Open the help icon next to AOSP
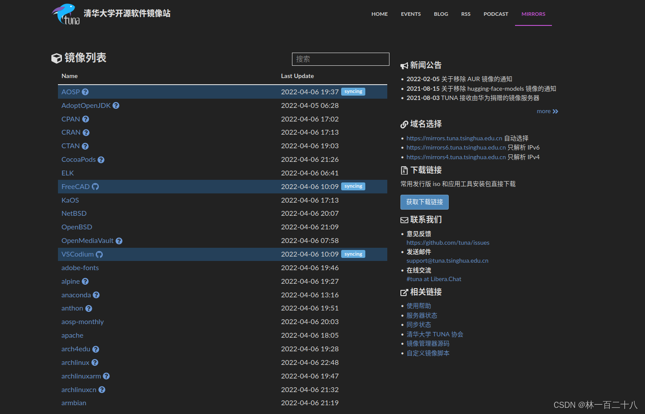 (x=85, y=92)
